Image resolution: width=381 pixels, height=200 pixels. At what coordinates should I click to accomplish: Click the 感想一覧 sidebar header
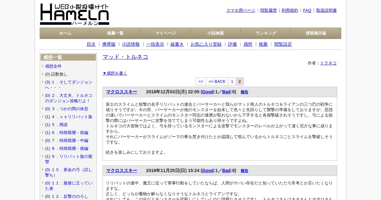[x=68, y=57]
